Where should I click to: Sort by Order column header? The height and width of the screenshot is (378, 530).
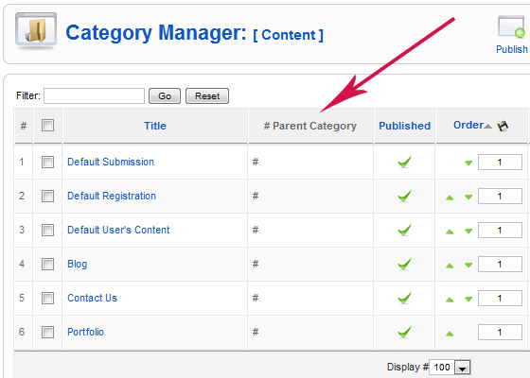point(468,125)
